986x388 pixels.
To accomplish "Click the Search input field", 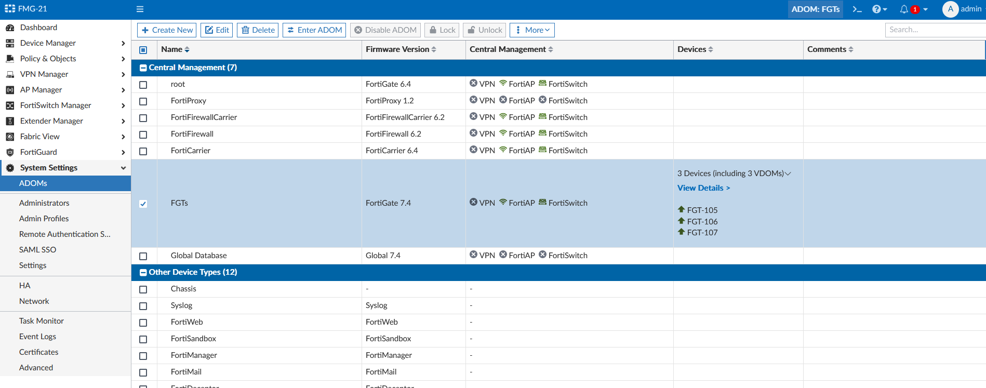I will pos(934,30).
